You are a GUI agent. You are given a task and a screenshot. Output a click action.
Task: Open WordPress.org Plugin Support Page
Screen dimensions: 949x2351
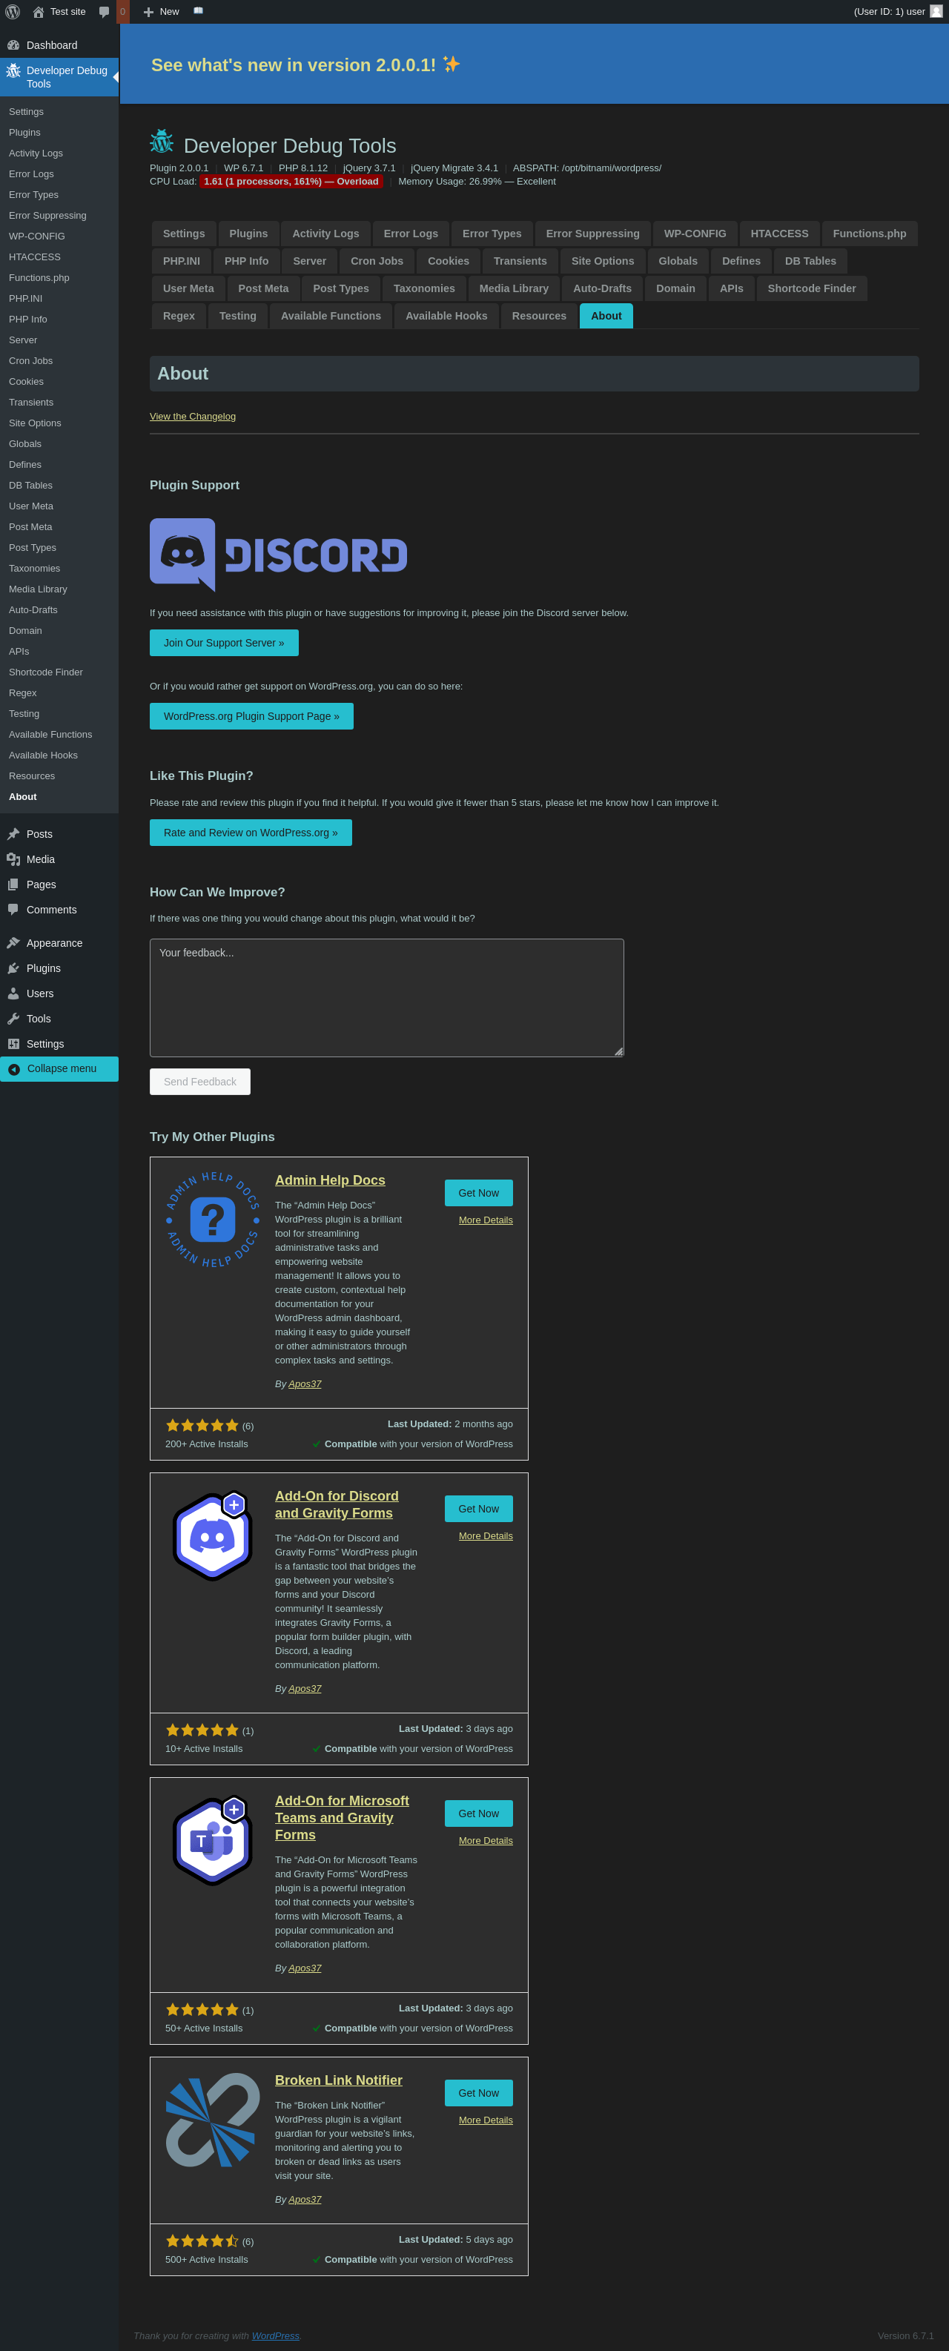tap(251, 716)
